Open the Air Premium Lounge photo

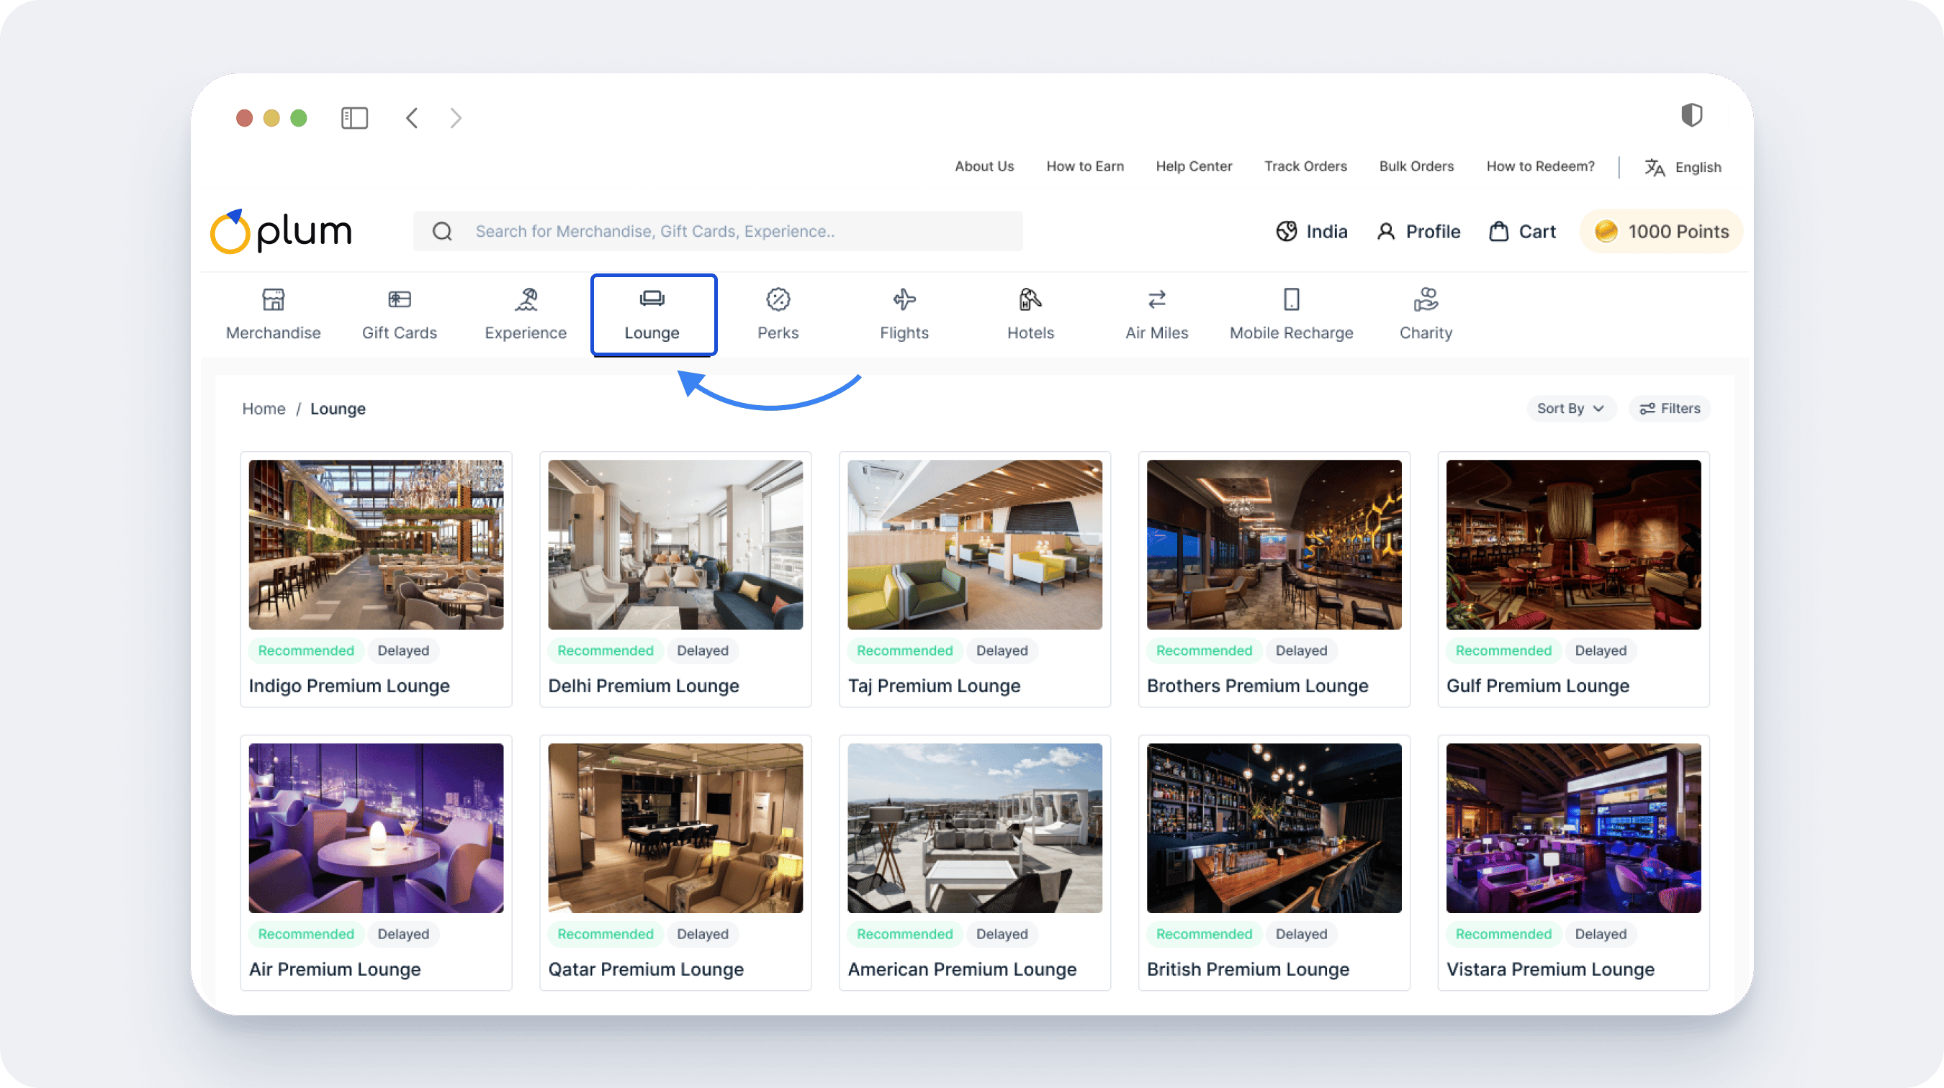tap(376, 829)
